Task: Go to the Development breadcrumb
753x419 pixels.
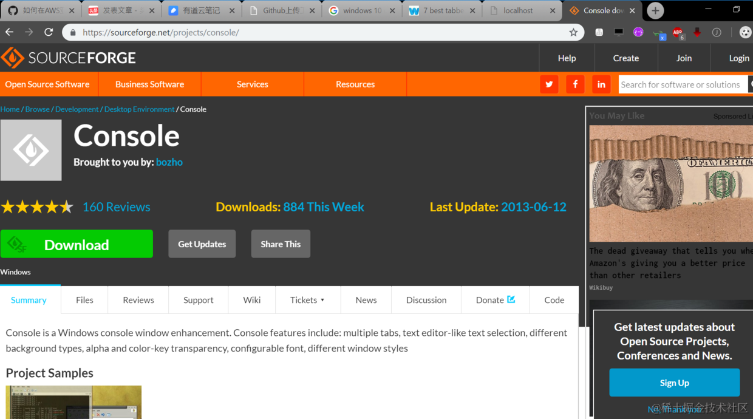Action: [77, 109]
